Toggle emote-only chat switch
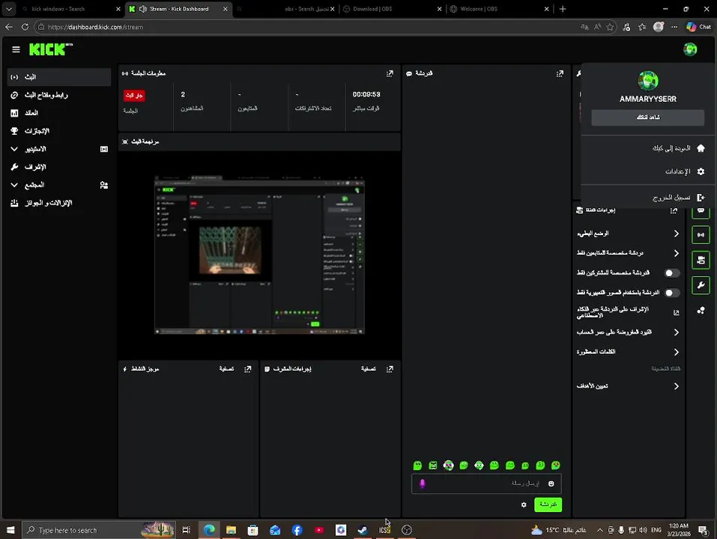 [672, 293]
